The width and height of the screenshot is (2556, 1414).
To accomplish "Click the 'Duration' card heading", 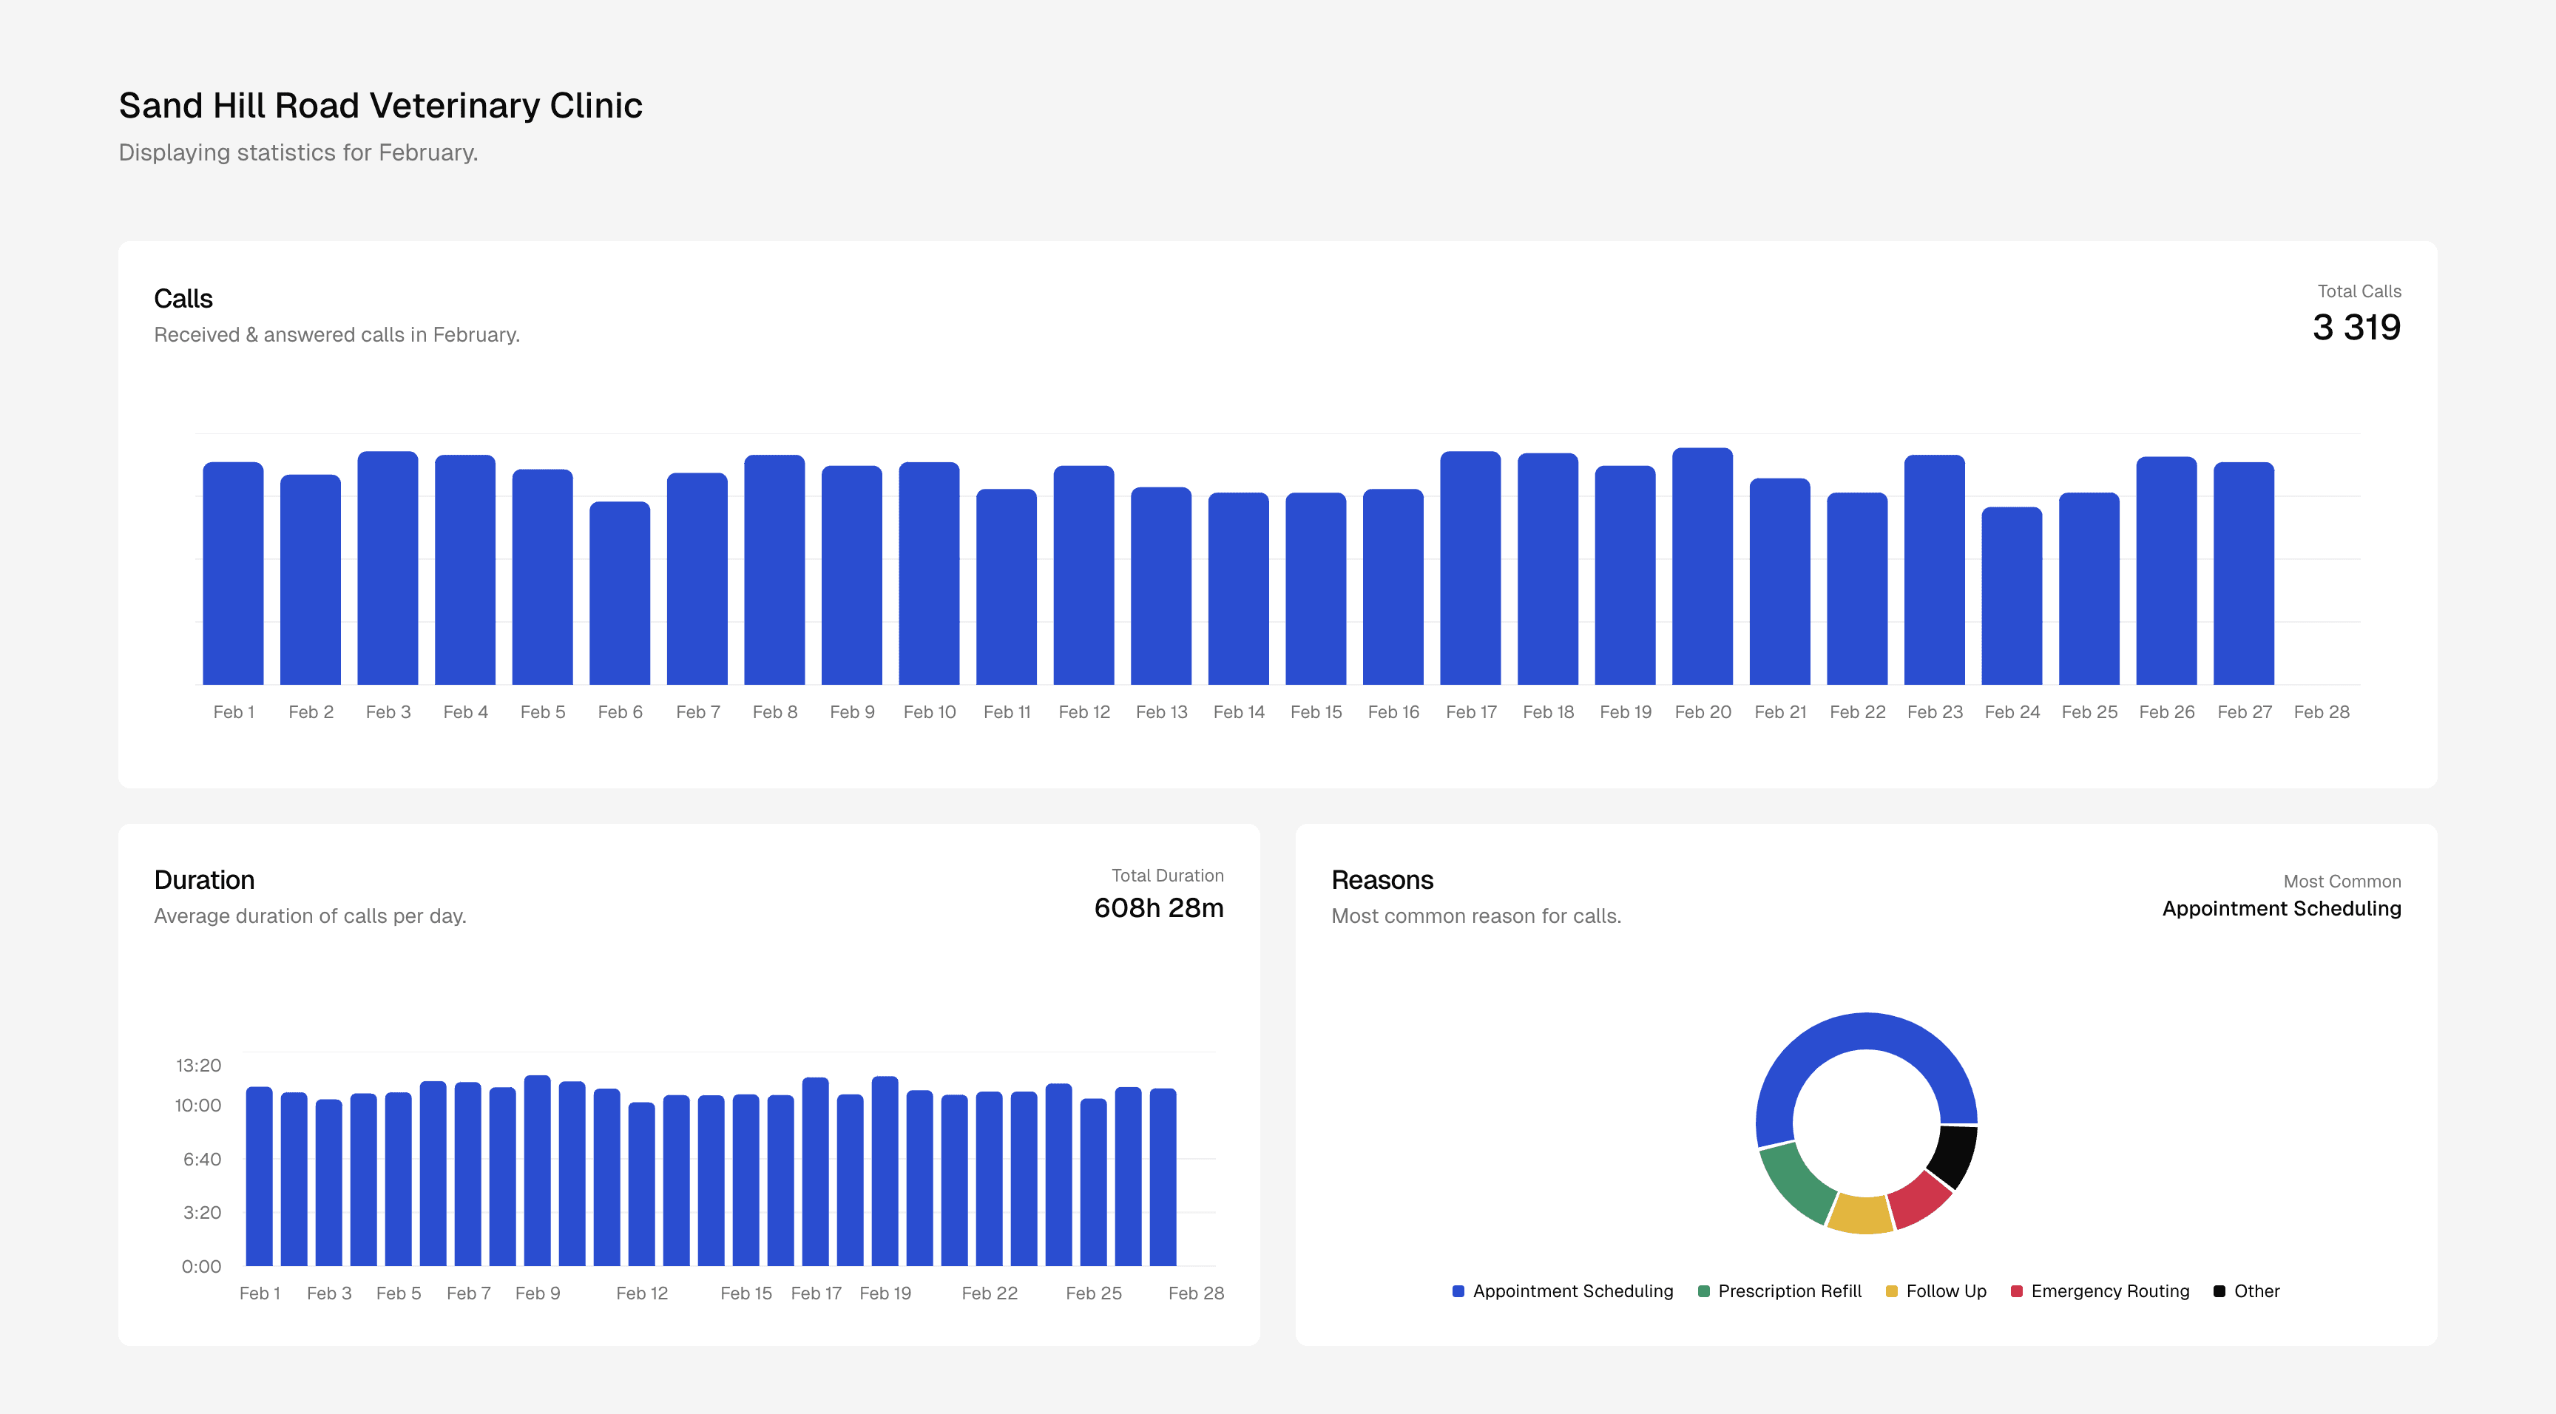I will tap(203, 880).
